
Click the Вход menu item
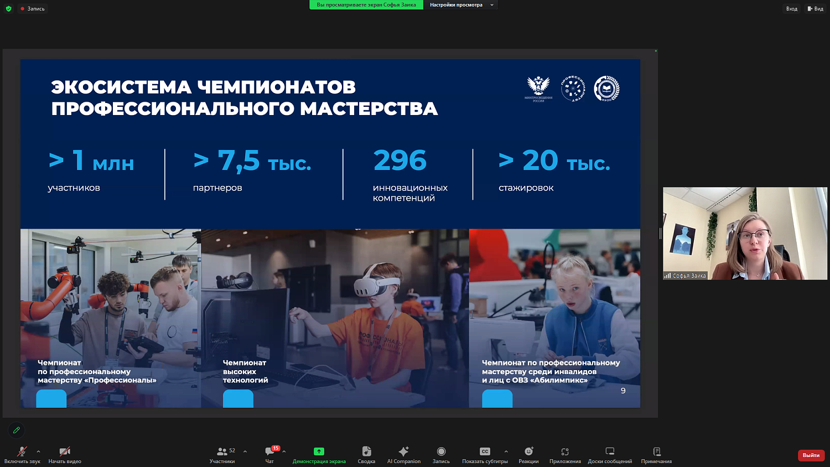(791, 8)
